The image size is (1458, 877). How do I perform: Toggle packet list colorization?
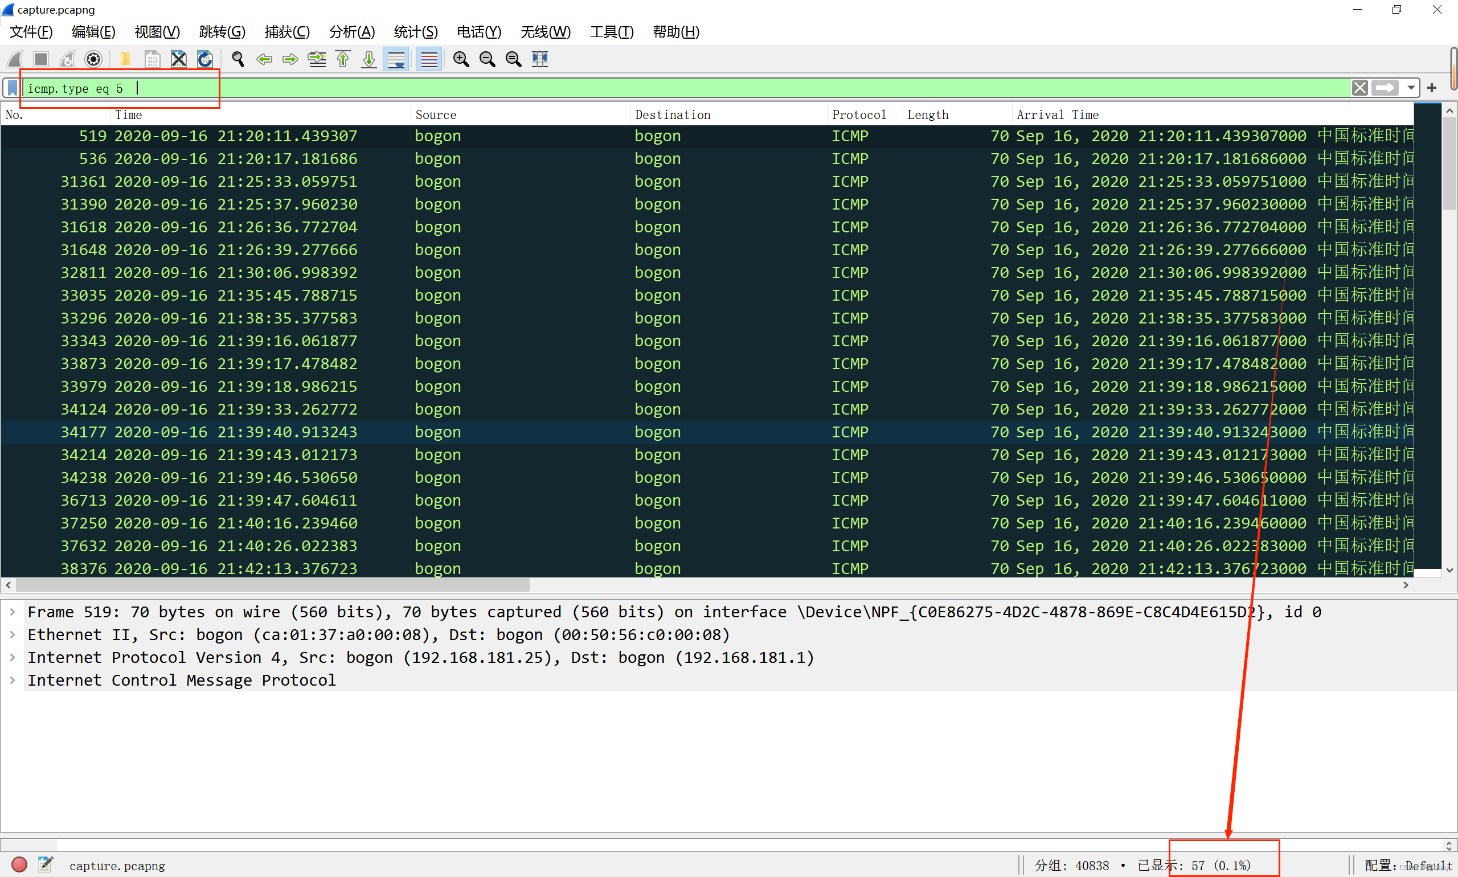point(429,59)
